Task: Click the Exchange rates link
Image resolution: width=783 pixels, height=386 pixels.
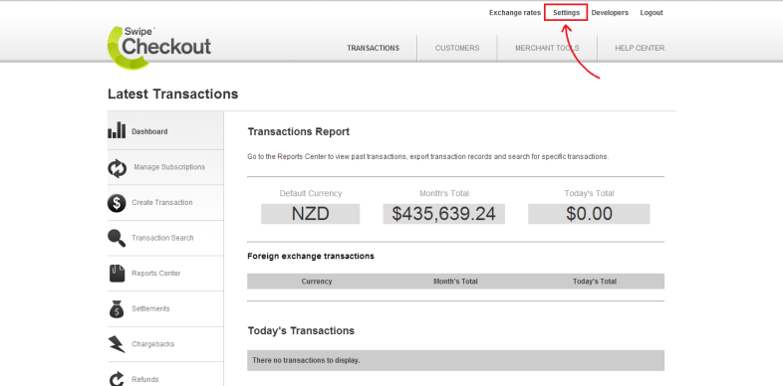Action: tap(515, 13)
